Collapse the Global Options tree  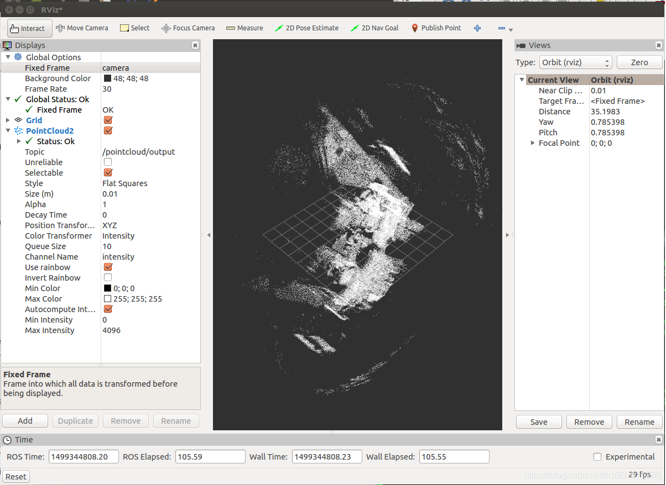(x=8, y=57)
